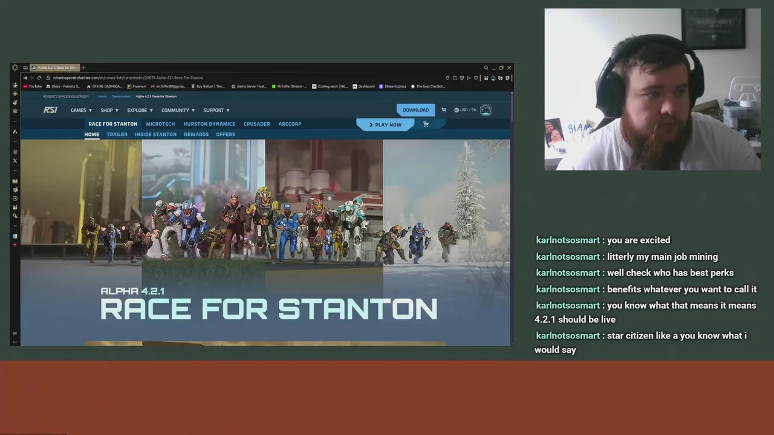Click the webcam video feed
The height and width of the screenshot is (435, 774).
coord(652,89)
